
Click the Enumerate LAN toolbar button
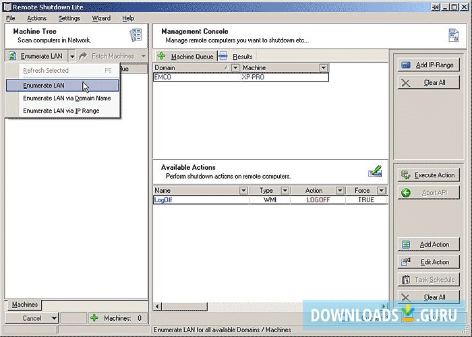[36, 56]
